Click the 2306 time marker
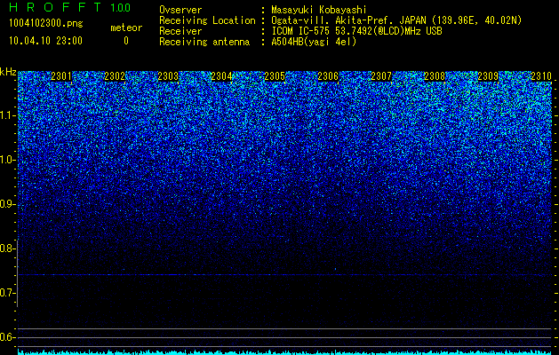559x355 pixels. click(328, 76)
